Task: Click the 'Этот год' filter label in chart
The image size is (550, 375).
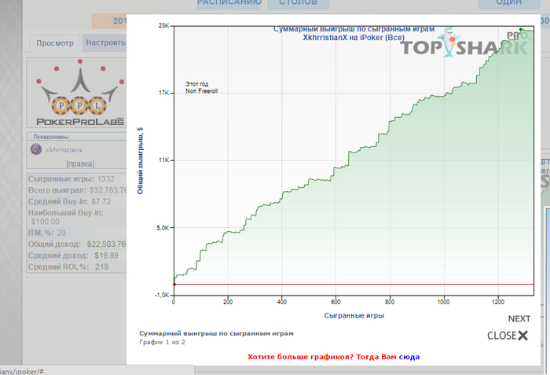Action: [x=196, y=84]
